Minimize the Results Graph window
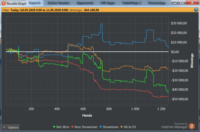The image size is (200, 132). click(x=175, y=3)
